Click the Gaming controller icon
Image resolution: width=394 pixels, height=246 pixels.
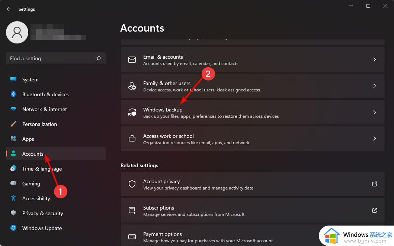point(13,183)
